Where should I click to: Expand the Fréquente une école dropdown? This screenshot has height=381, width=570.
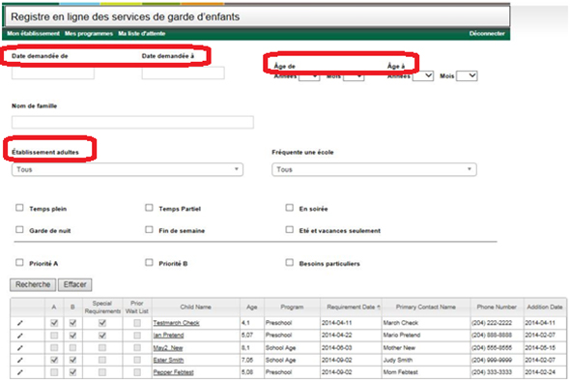pos(374,169)
